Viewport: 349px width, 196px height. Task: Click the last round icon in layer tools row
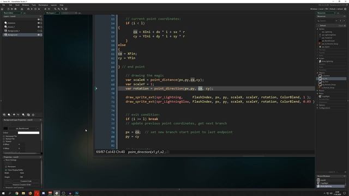(x=33, y=115)
